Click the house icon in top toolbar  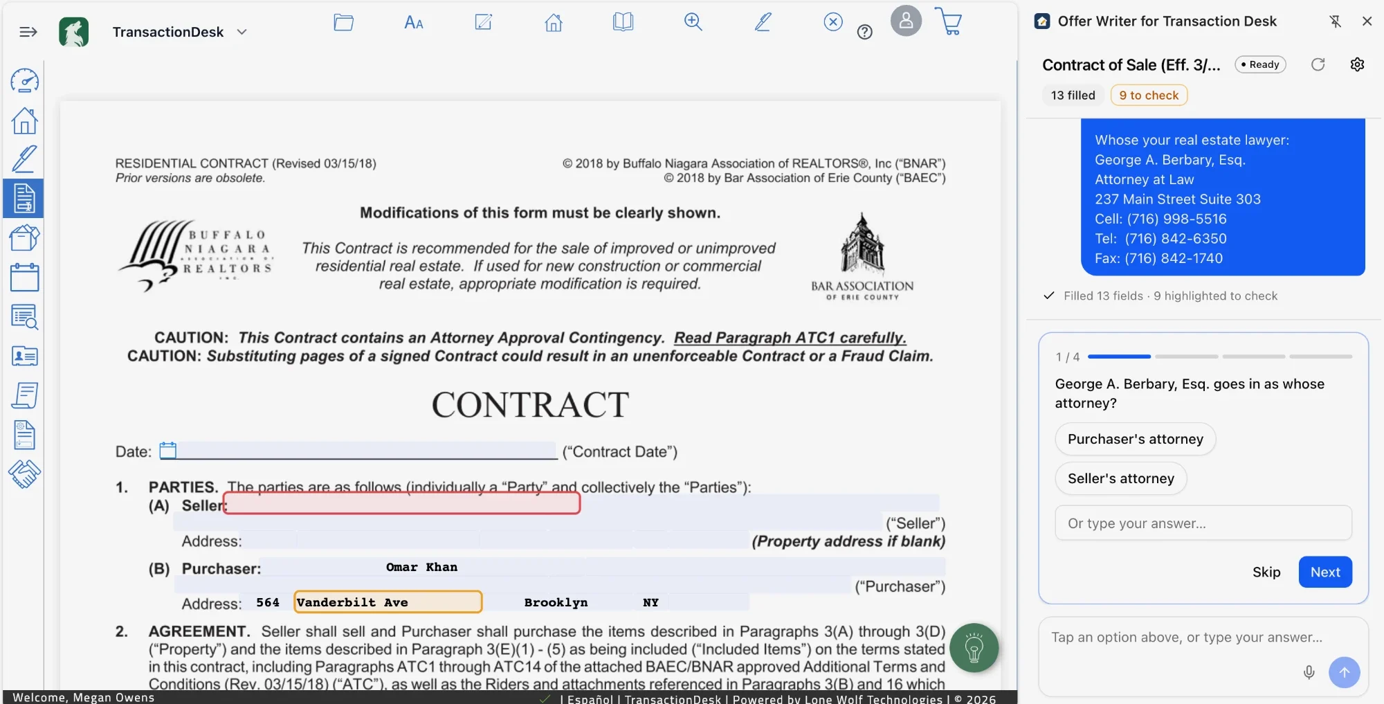(554, 23)
